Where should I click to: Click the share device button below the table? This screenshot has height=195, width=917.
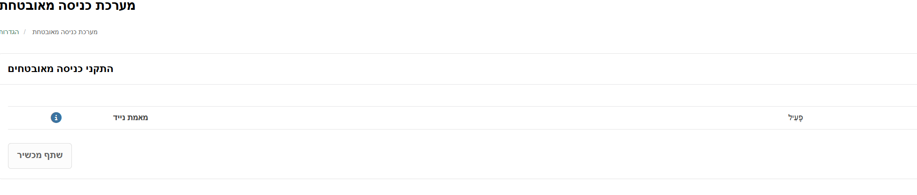coord(40,156)
